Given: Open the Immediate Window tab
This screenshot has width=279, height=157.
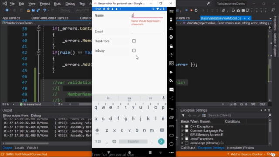Looking at the screenshot, I should (240, 147).
